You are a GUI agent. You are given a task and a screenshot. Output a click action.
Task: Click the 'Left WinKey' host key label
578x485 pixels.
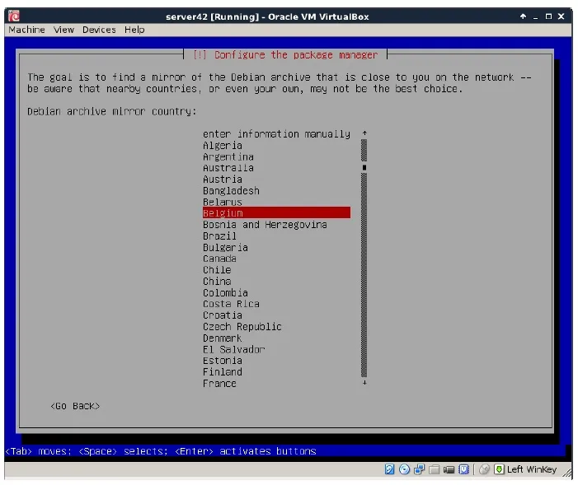point(532,469)
